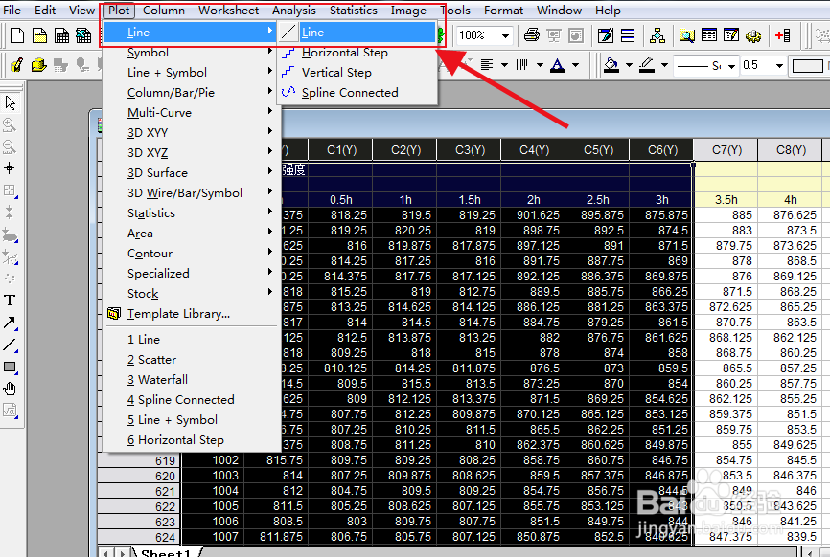
Task: Click the New Folder toolbar icon
Action: click(x=39, y=35)
